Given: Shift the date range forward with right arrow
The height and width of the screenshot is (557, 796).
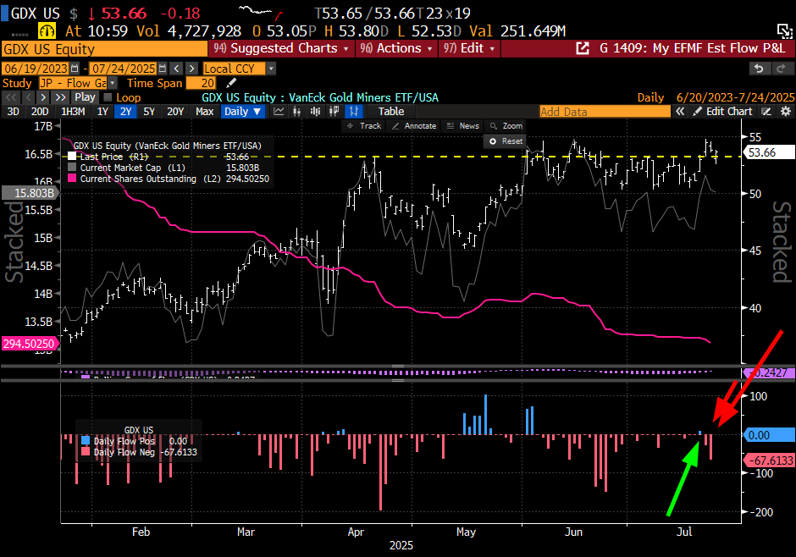Looking at the screenshot, I should click(191, 69).
